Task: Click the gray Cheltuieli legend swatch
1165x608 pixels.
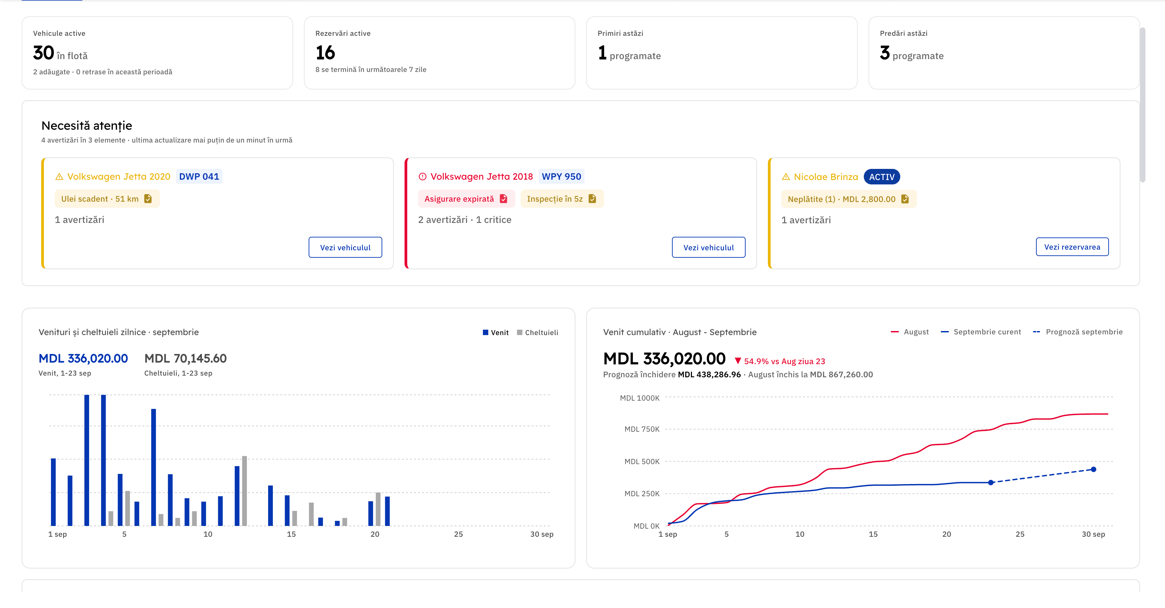Action: click(x=520, y=332)
